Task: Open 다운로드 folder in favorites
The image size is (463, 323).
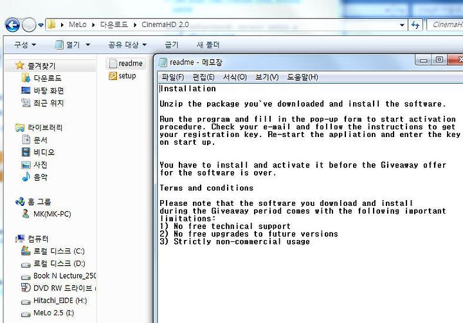Action: pyautogui.click(x=41, y=78)
